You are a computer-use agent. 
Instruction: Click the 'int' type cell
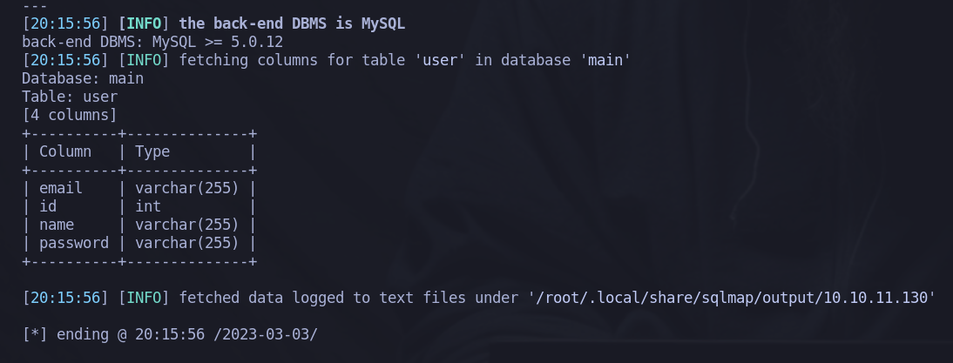(148, 206)
